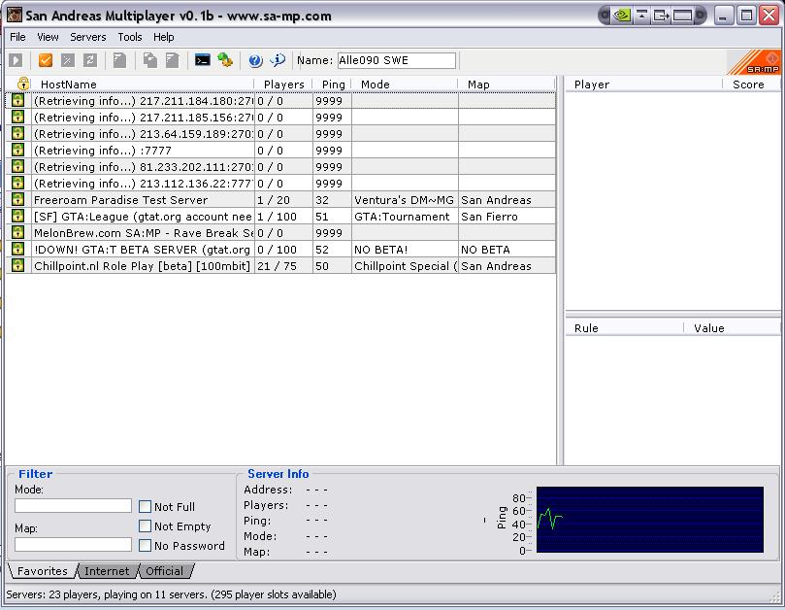This screenshot has width=785, height=610.
Task: Open help via blue question mark icon
Action: pyautogui.click(x=255, y=60)
